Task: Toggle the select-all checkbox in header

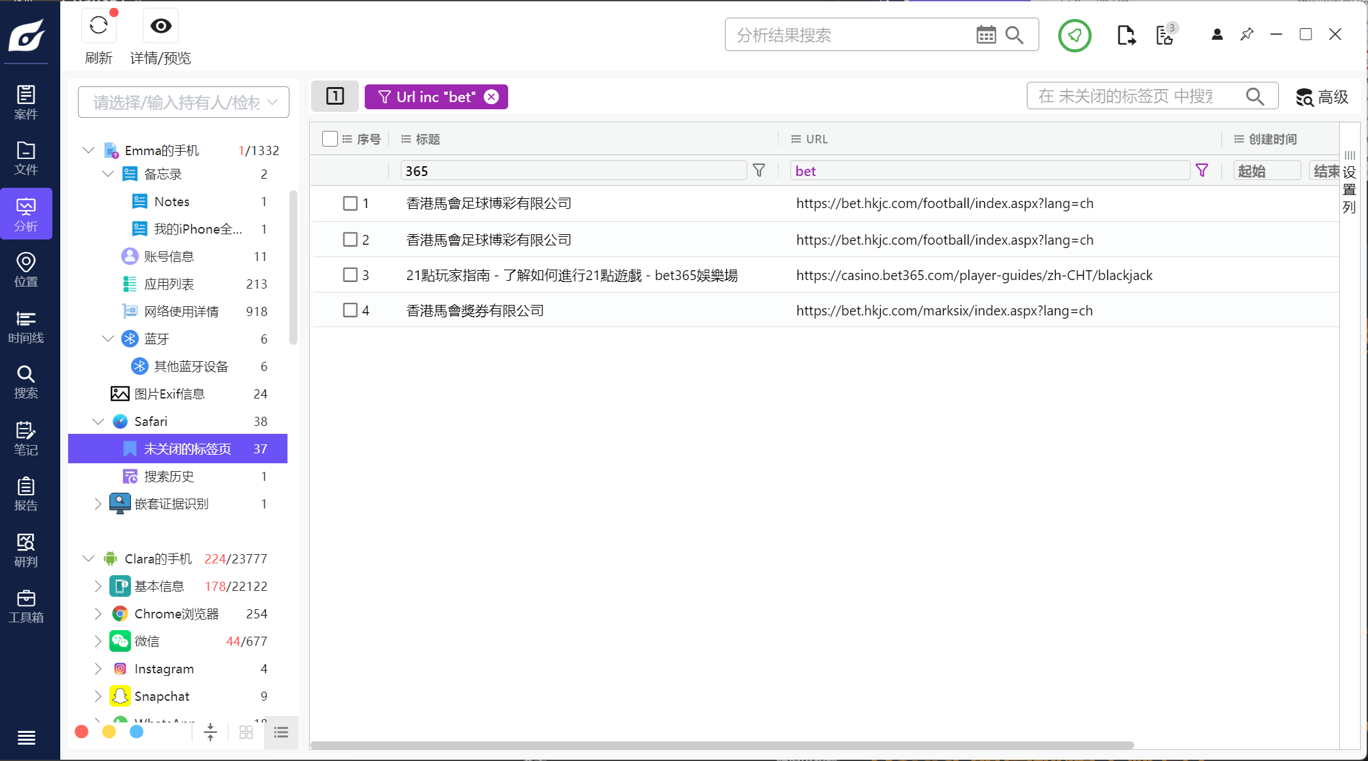Action: point(330,139)
